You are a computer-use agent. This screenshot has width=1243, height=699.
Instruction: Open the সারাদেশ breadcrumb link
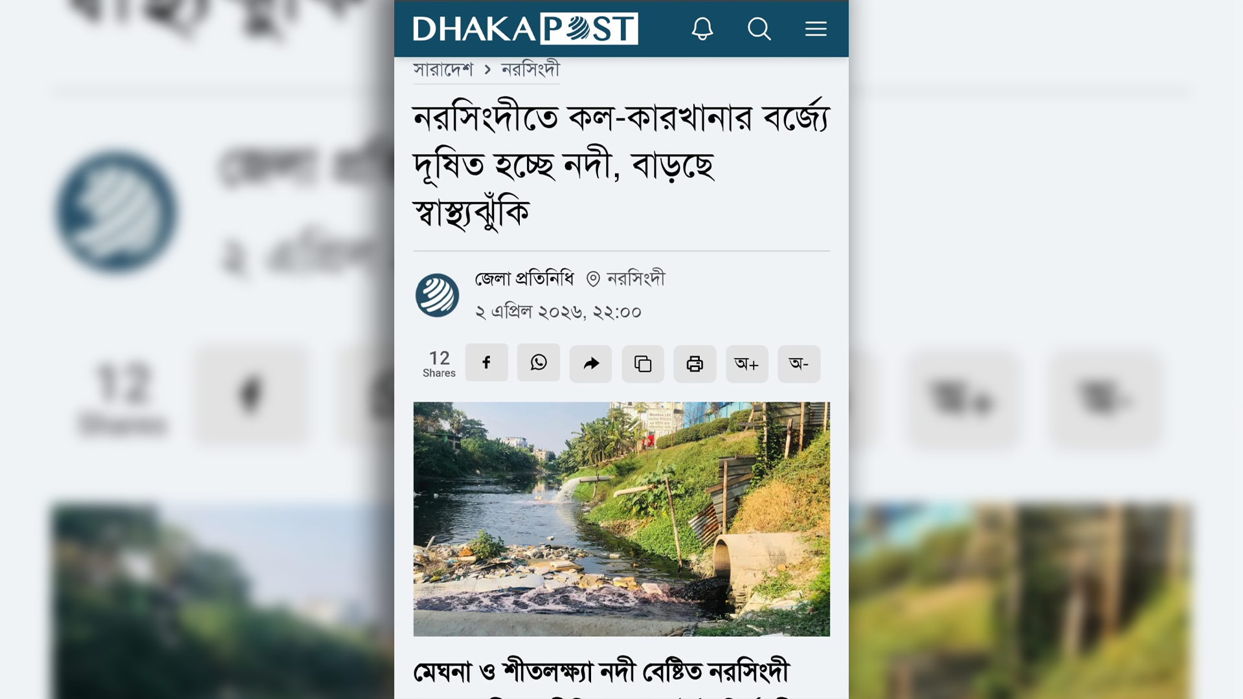[x=443, y=69]
